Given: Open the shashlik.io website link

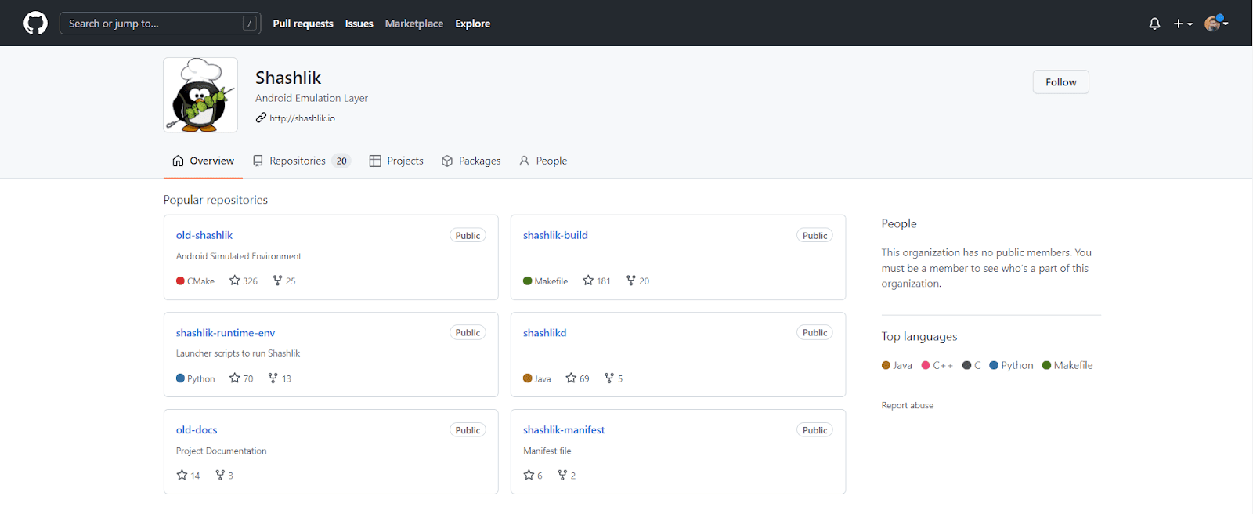Looking at the screenshot, I should (302, 118).
